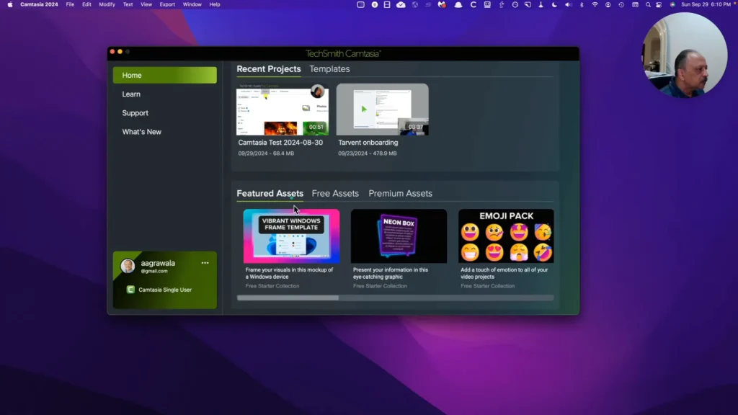This screenshot has width=738, height=415.
Task: Click the date and time in the menu bar
Action: [x=706, y=4]
